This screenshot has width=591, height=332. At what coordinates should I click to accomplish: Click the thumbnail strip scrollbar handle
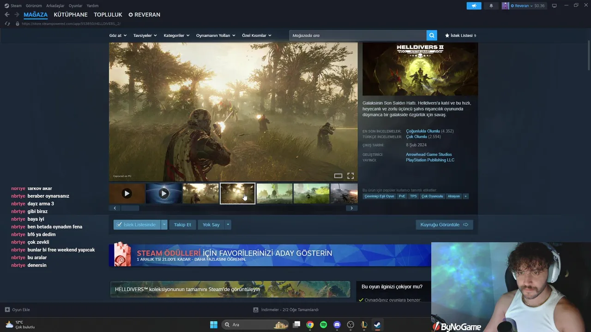(130, 208)
